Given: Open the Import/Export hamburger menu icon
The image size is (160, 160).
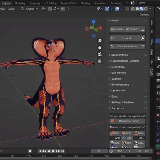Looking at the screenshot, I should pos(143,29).
